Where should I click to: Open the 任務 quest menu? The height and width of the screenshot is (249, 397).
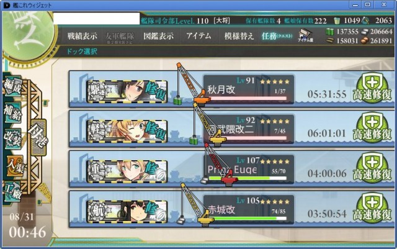[277, 36]
